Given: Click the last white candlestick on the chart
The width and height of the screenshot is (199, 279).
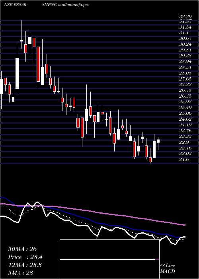Looking at the screenshot, I should tap(158, 141).
